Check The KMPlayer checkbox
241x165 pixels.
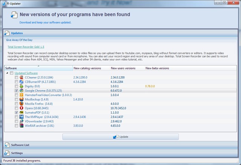coord(16,117)
